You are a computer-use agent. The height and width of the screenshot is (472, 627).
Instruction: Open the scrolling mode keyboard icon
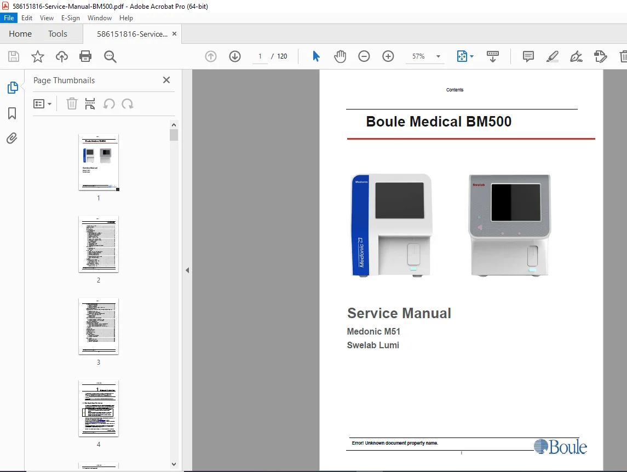493,56
